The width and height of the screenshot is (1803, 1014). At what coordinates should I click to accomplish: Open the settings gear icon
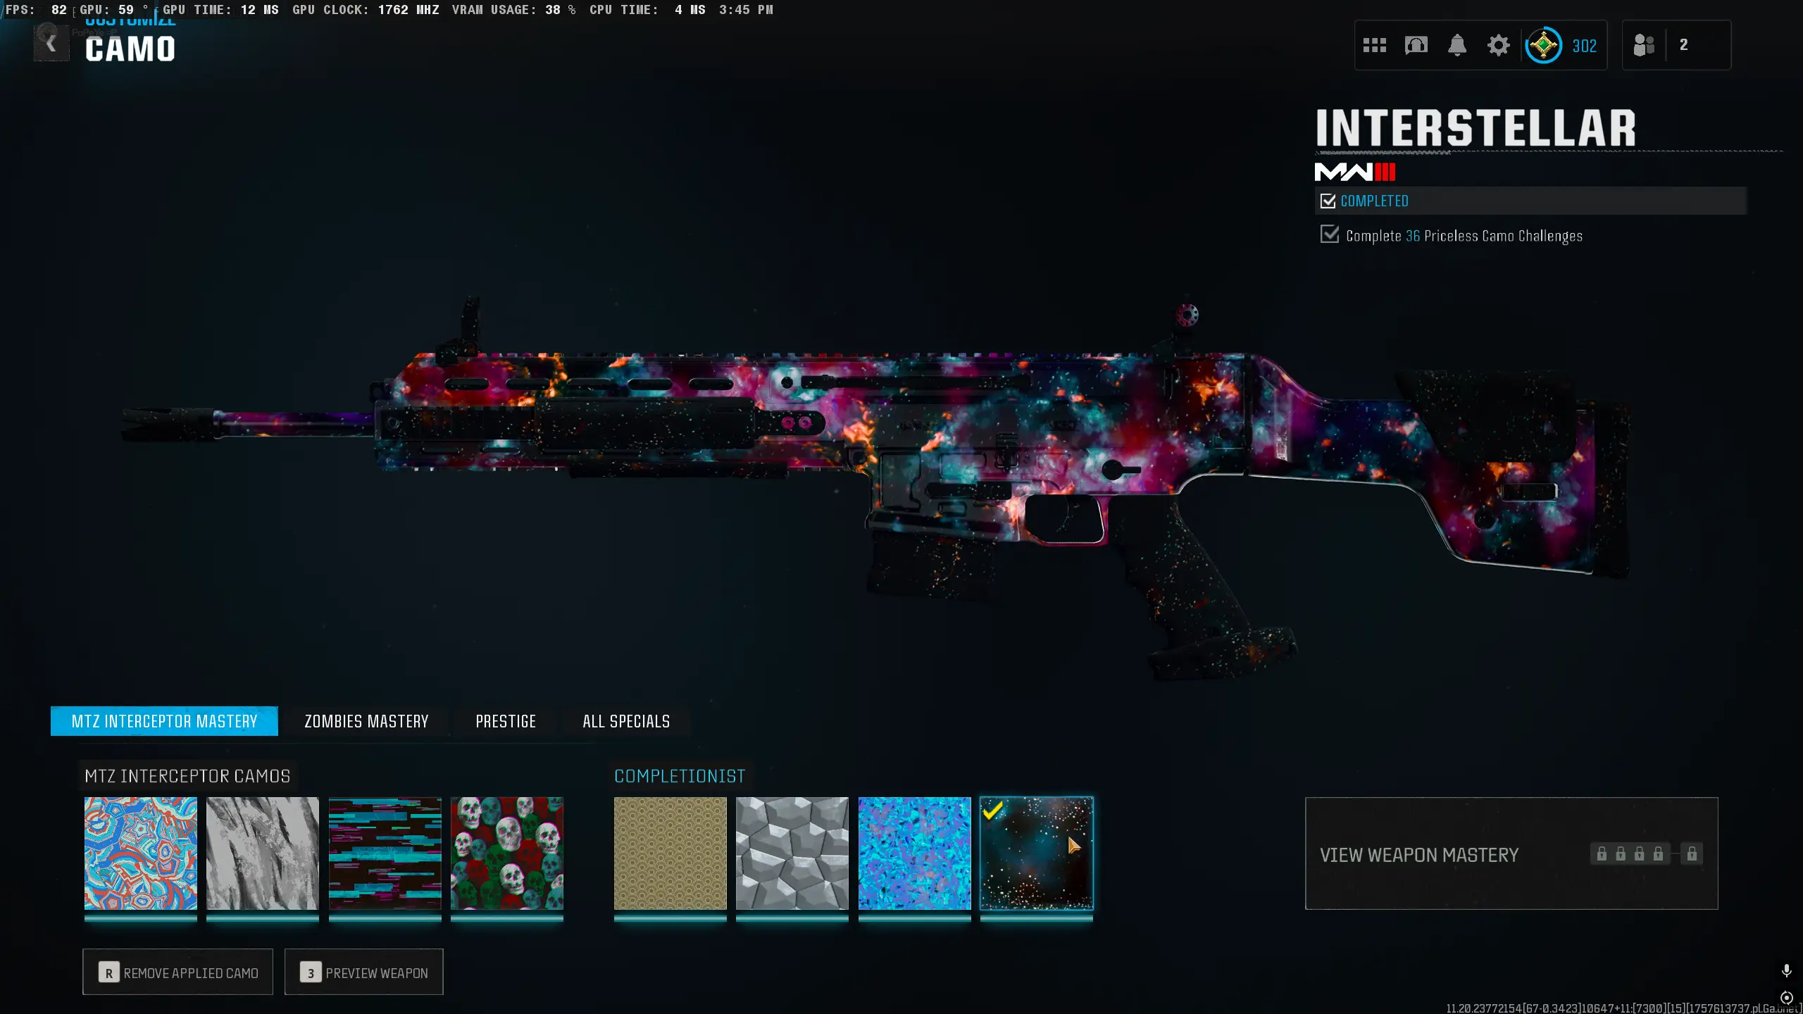click(1498, 46)
